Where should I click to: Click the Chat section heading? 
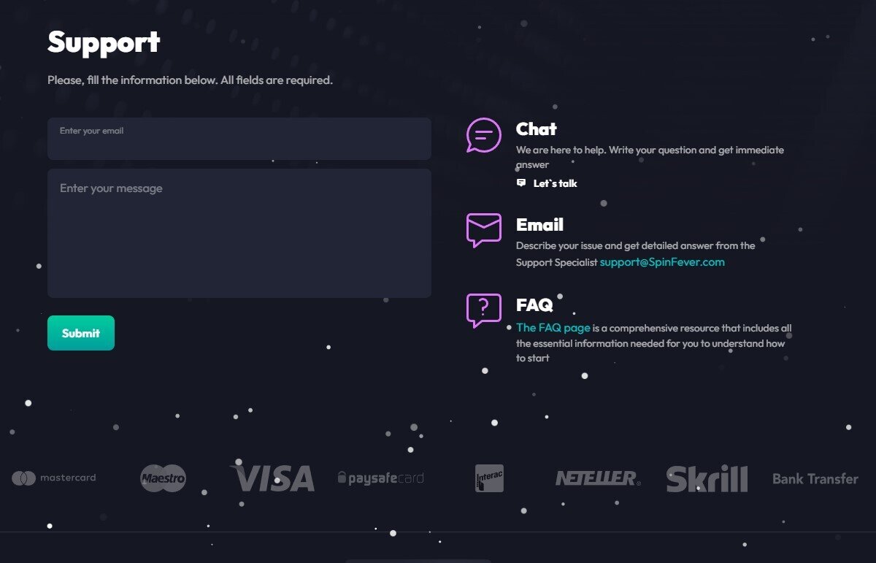pos(537,129)
